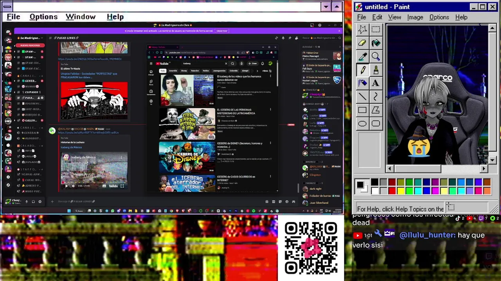Click Discord headphones deafen icon

click(x=33, y=201)
